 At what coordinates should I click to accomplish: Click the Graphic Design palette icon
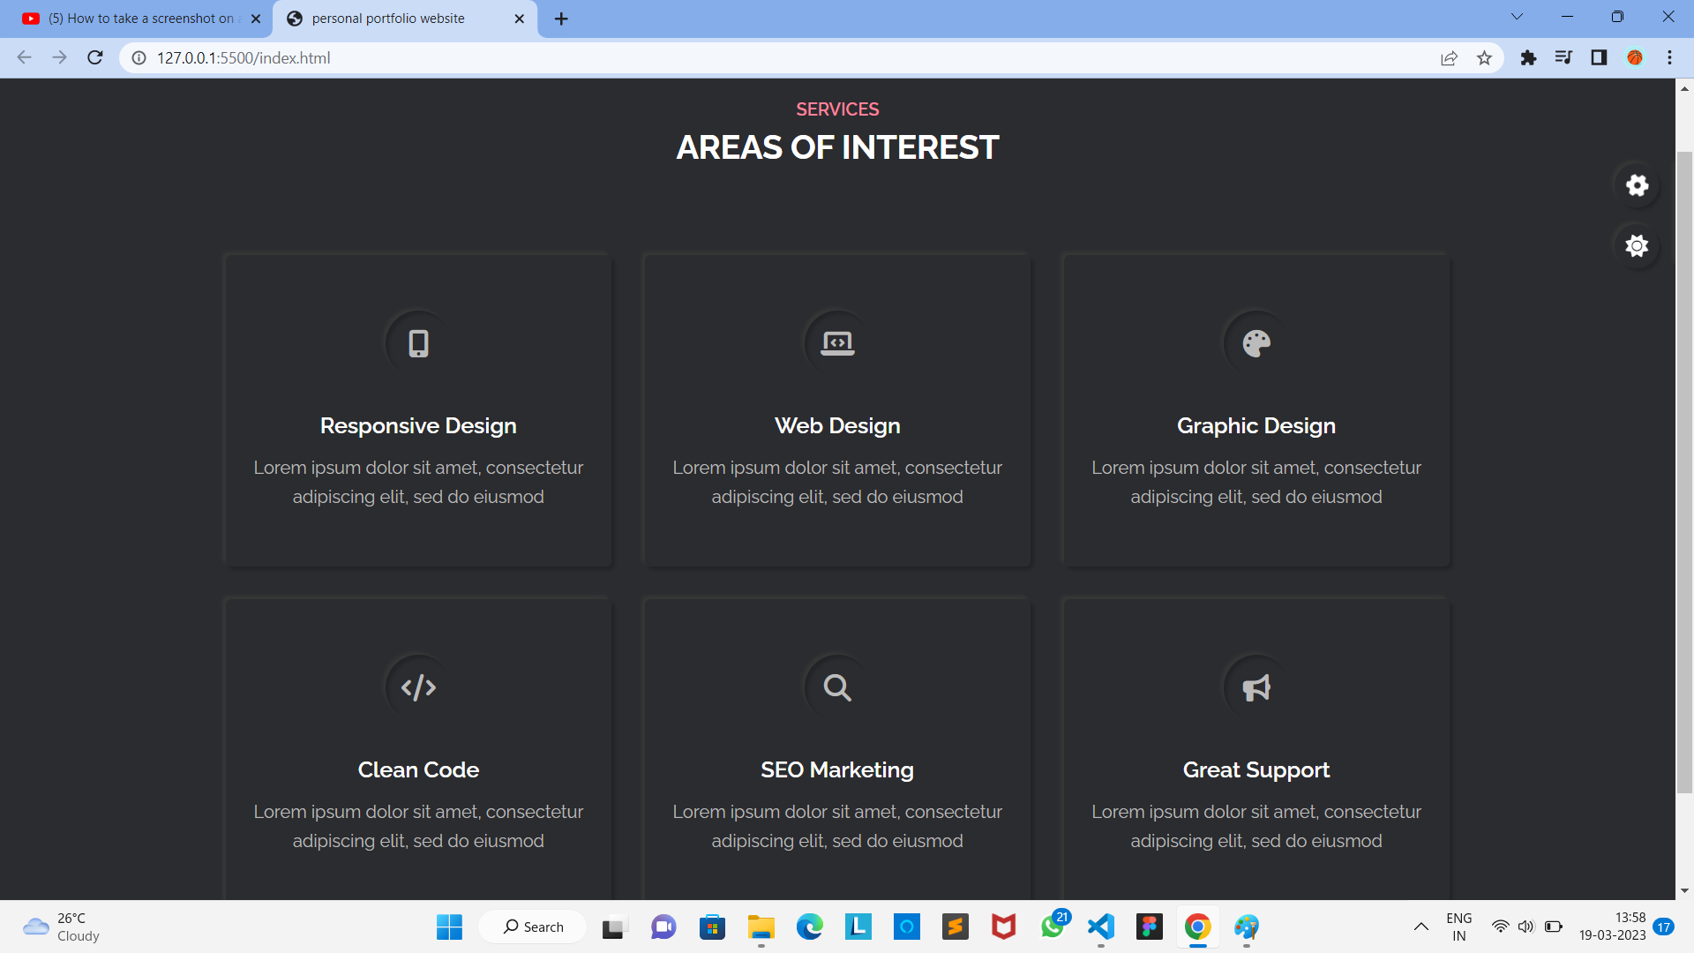[x=1256, y=342]
